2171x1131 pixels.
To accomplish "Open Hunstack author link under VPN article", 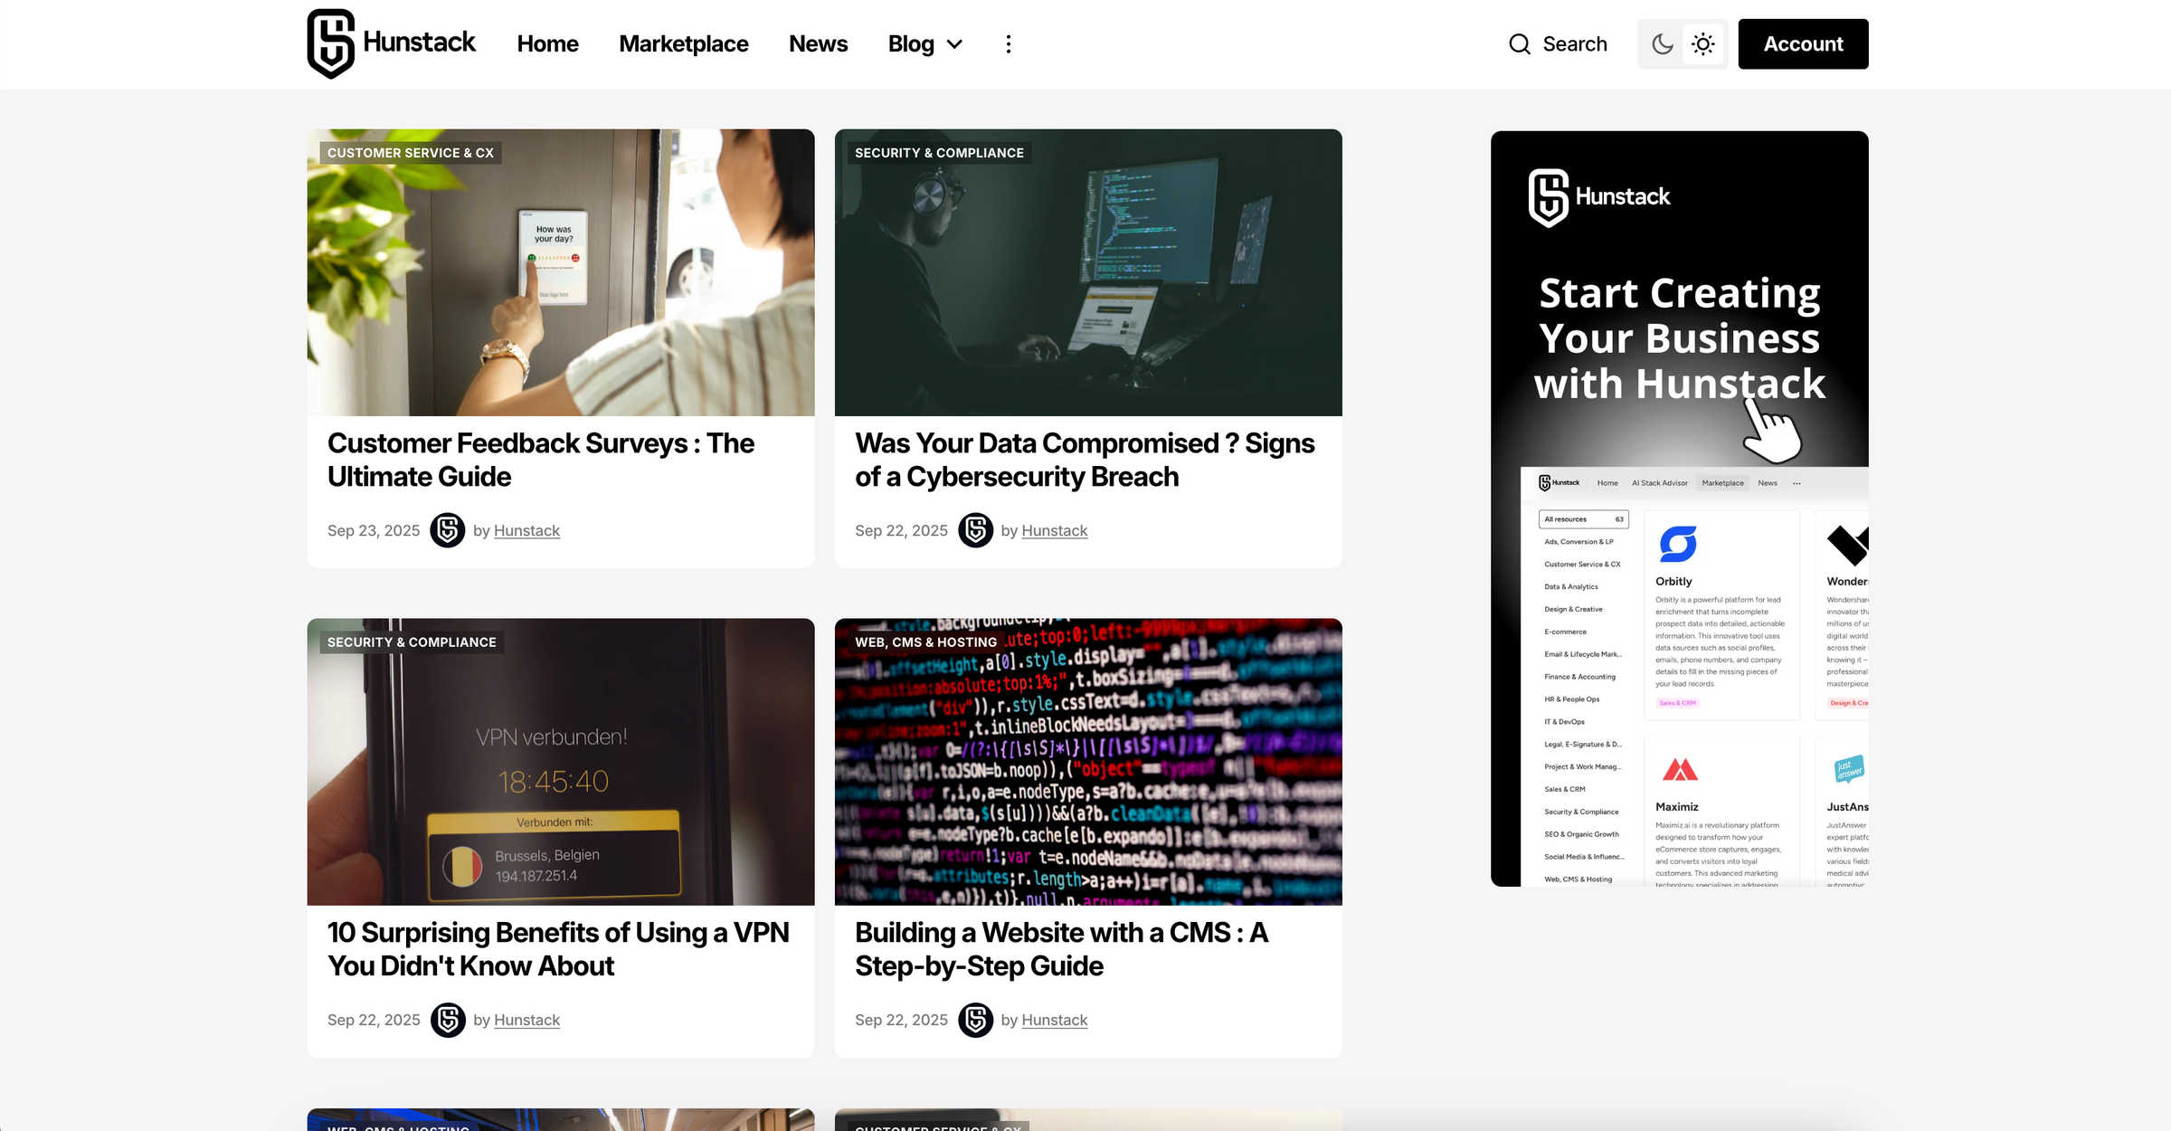I will point(526,1020).
